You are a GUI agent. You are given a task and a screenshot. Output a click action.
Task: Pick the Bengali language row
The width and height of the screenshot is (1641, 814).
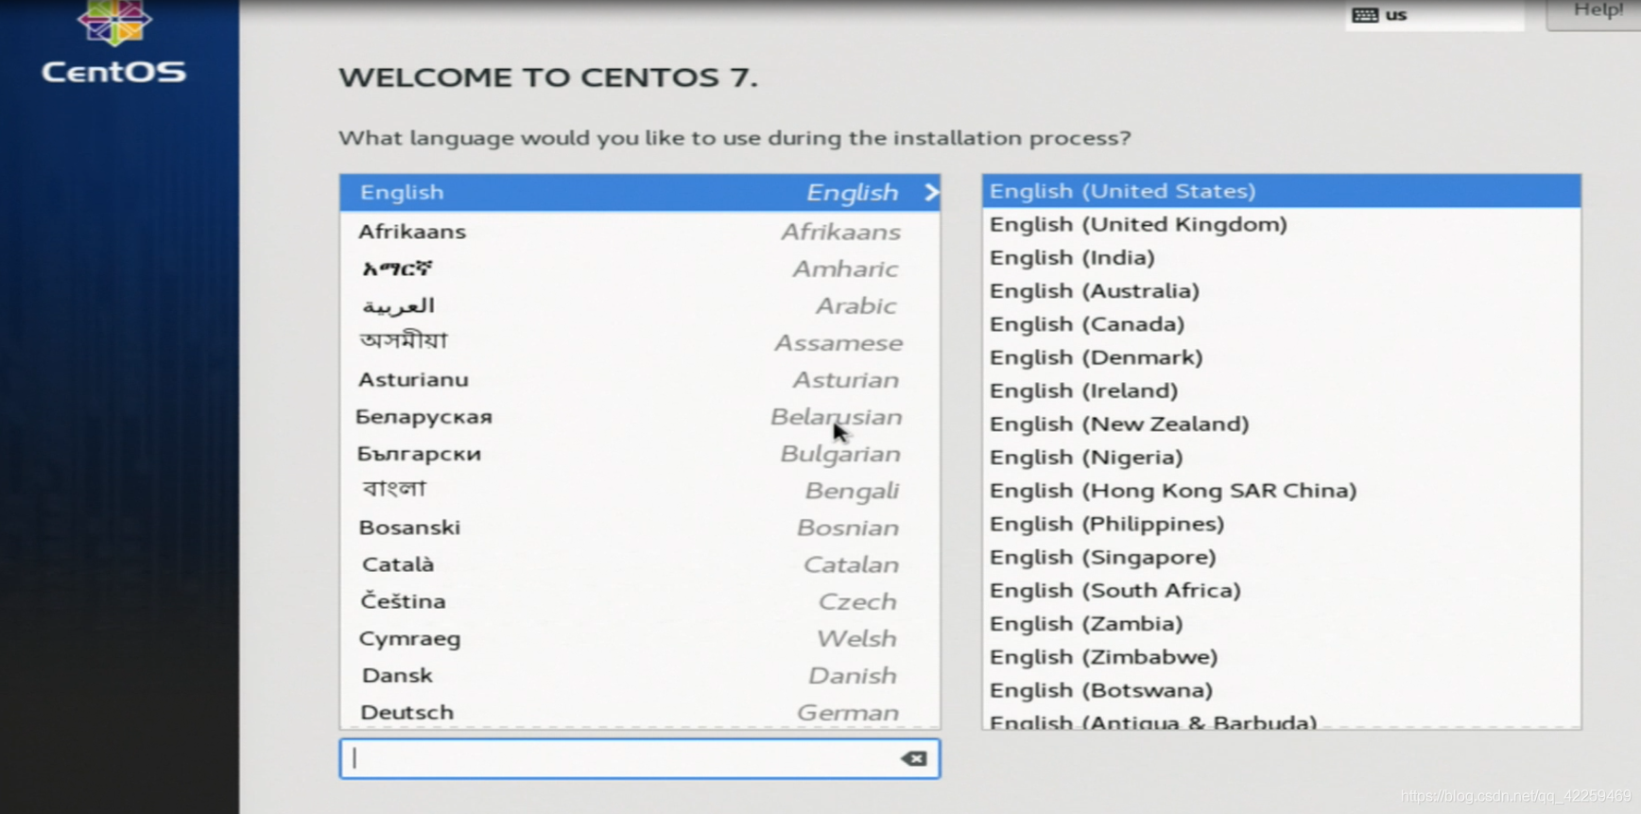(640, 490)
